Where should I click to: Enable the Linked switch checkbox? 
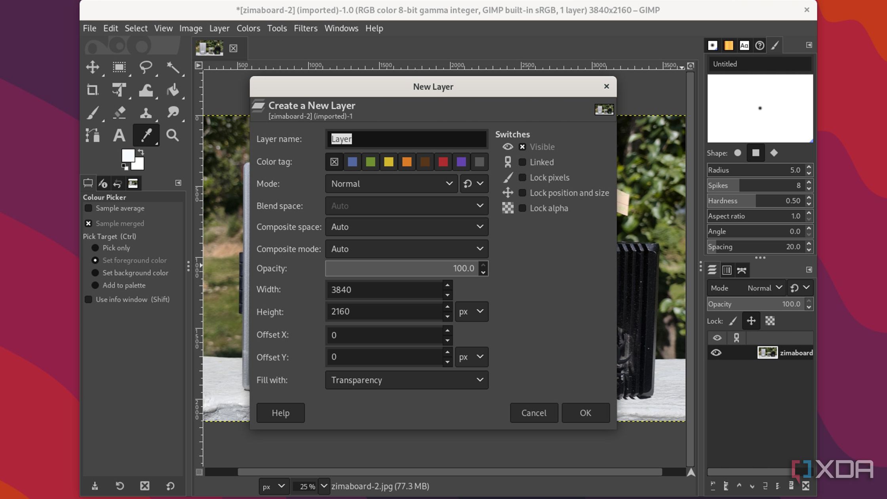522,162
